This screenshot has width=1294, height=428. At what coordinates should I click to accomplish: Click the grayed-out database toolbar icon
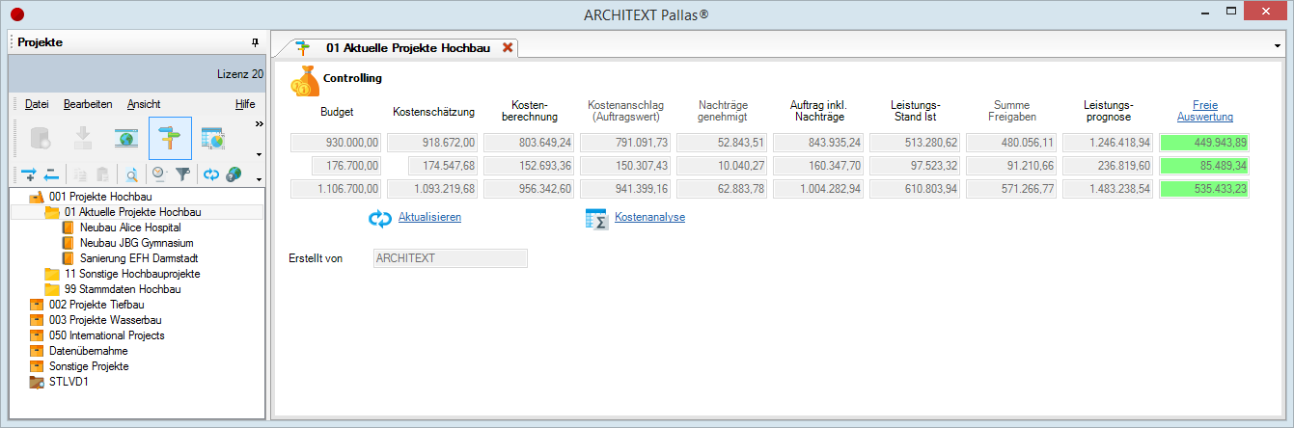[x=41, y=139]
